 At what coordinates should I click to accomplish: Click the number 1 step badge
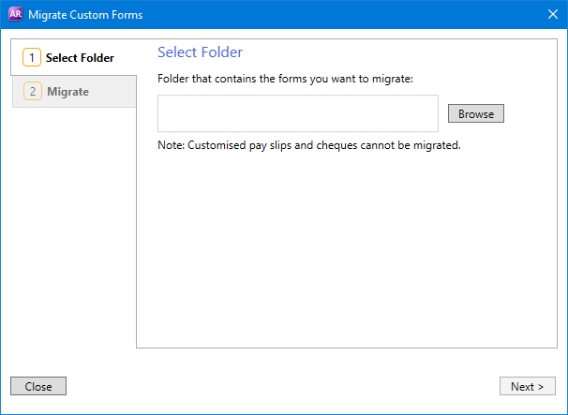point(32,57)
